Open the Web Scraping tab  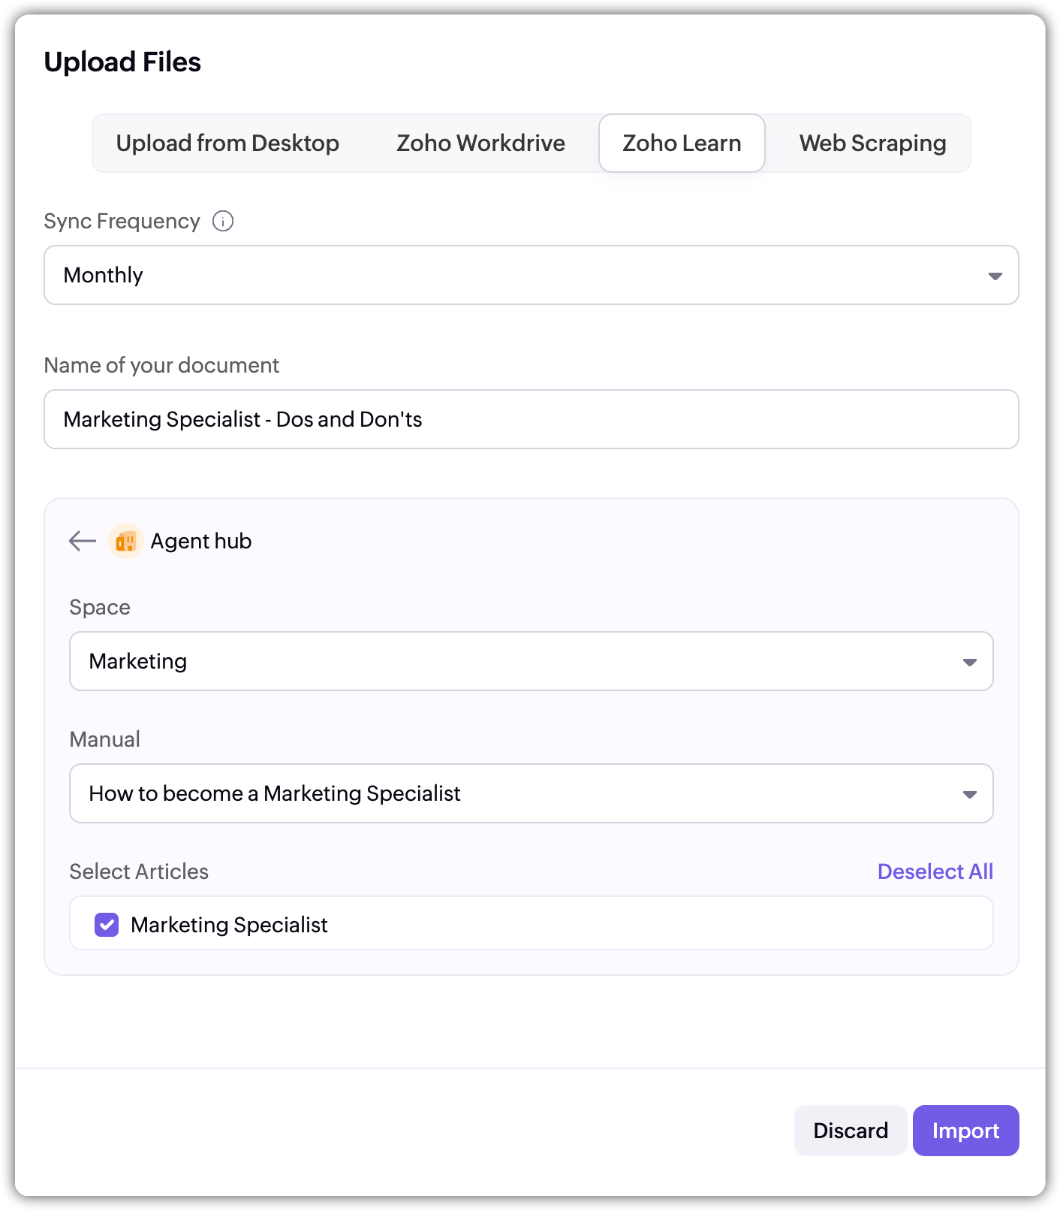[872, 143]
